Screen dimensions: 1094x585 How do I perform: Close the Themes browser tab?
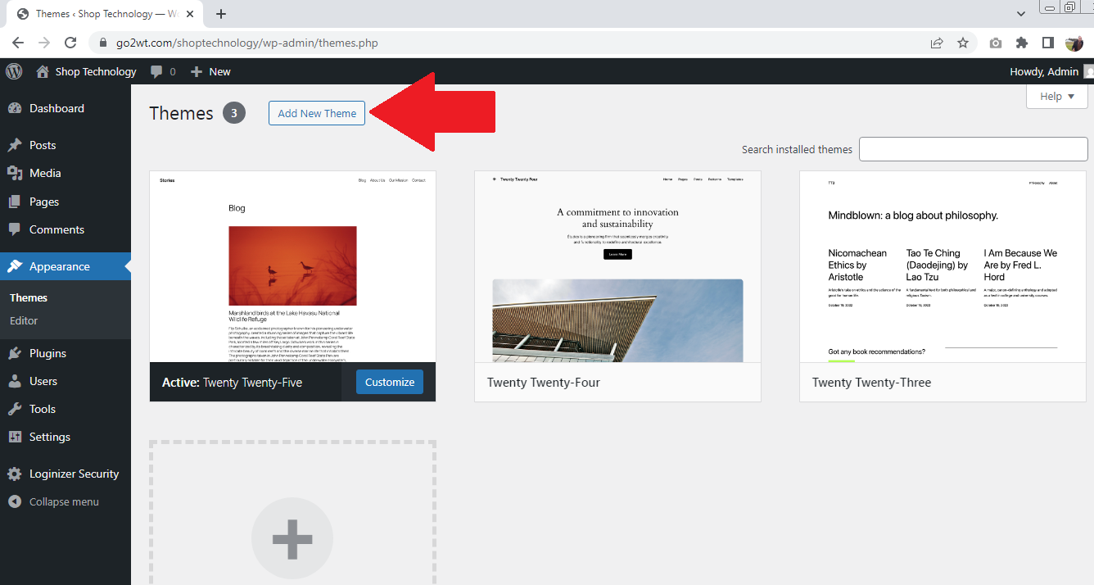(192, 14)
